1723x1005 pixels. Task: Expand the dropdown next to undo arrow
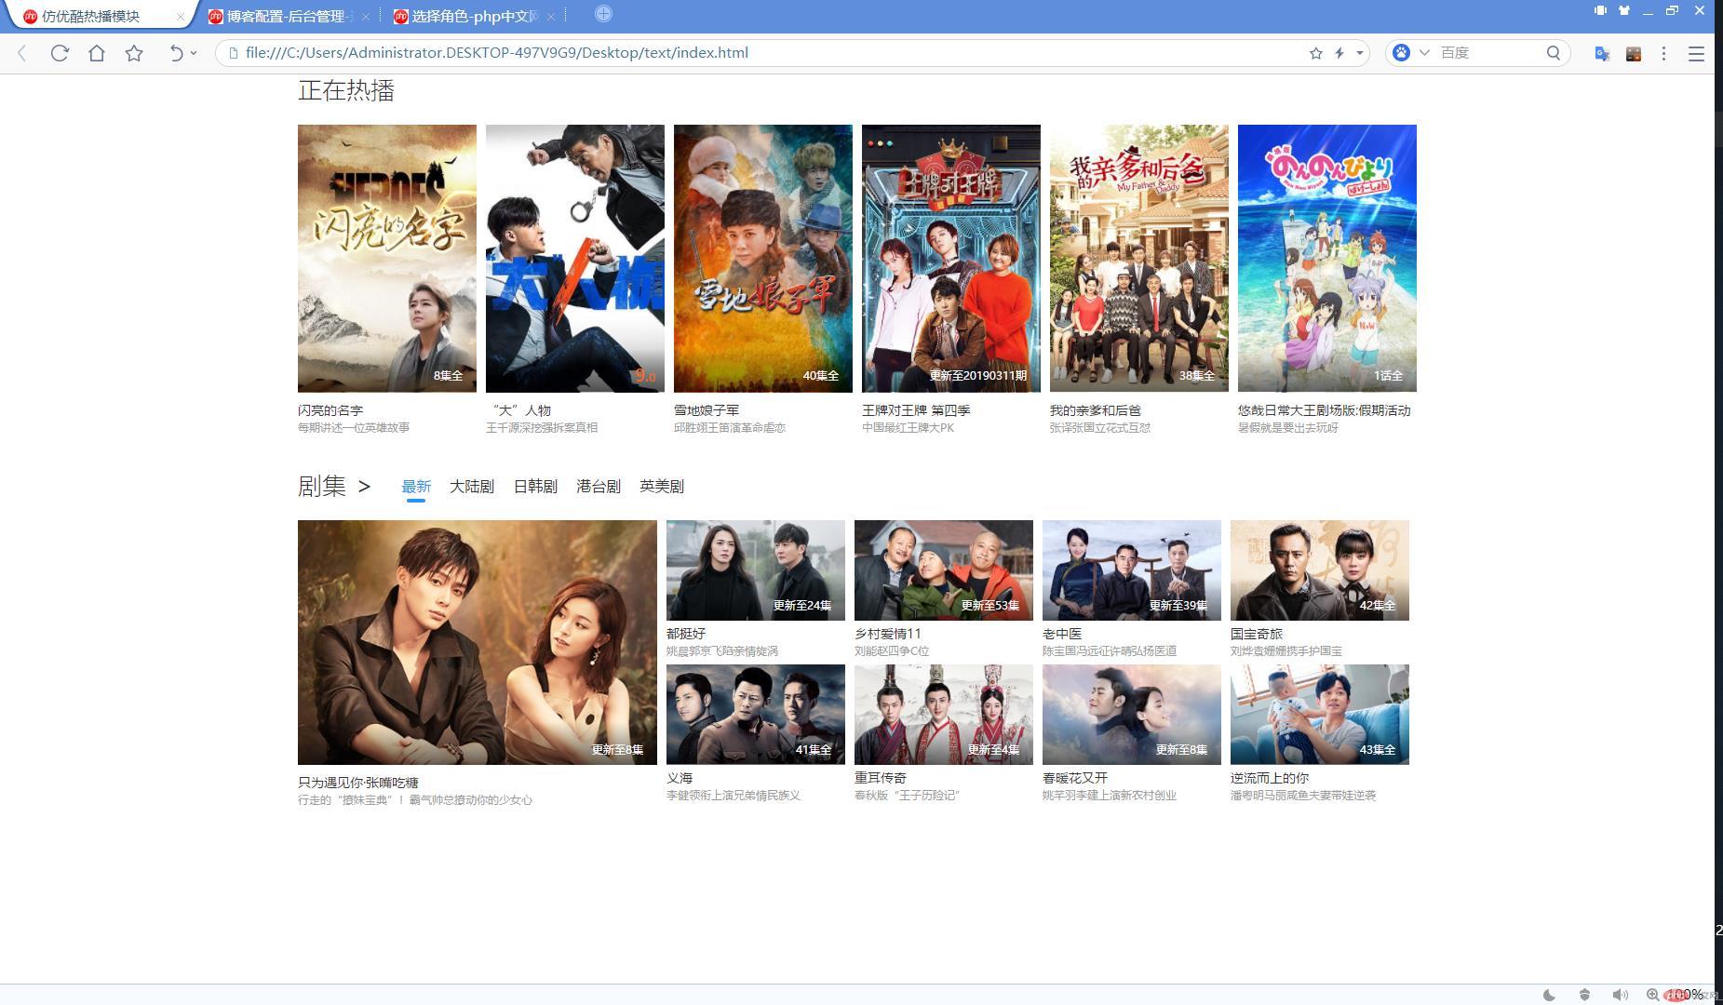pyautogui.click(x=194, y=53)
